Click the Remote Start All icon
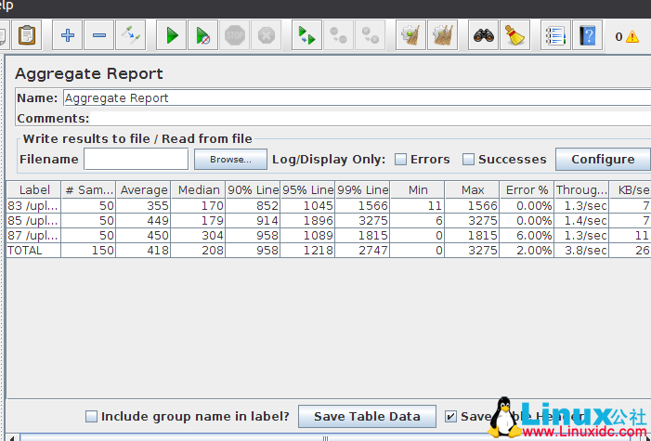This screenshot has width=651, height=441. [306, 36]
